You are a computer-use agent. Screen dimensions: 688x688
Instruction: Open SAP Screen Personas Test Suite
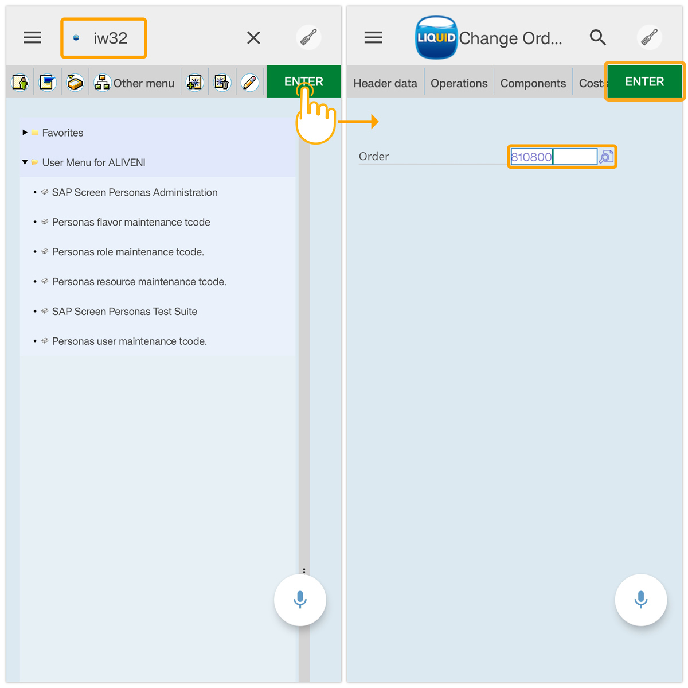click(x=124, y=312)
